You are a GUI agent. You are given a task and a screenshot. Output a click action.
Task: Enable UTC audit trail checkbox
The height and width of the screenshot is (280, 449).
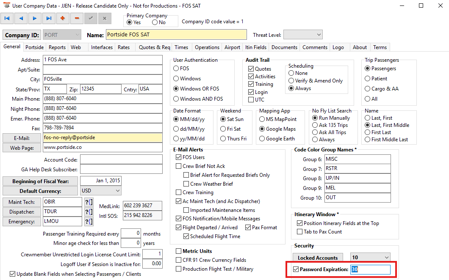251,100
